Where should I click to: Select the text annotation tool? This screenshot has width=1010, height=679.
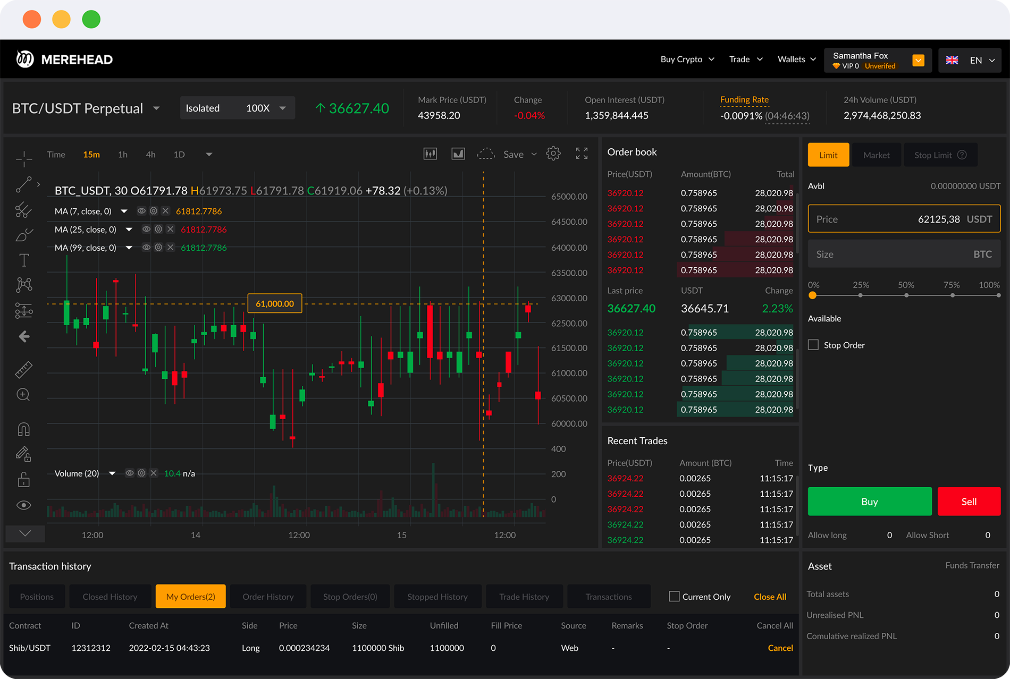pyautogui.click(x=24, y=260)
